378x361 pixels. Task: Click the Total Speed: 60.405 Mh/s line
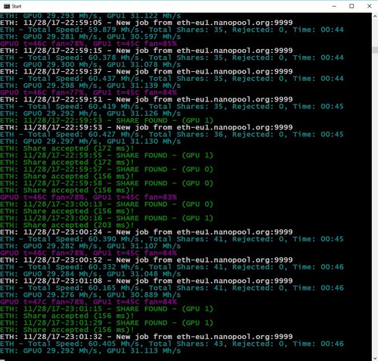[172, 344]
